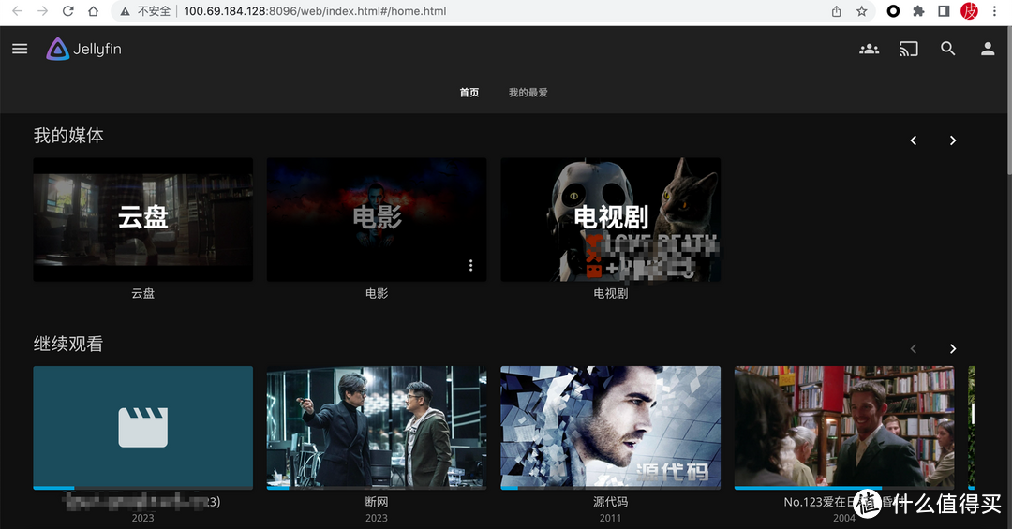The width and height of the screenshot is (1012, 529).
Task: Show next items in 我的媒体
Action: coord(953,140)
